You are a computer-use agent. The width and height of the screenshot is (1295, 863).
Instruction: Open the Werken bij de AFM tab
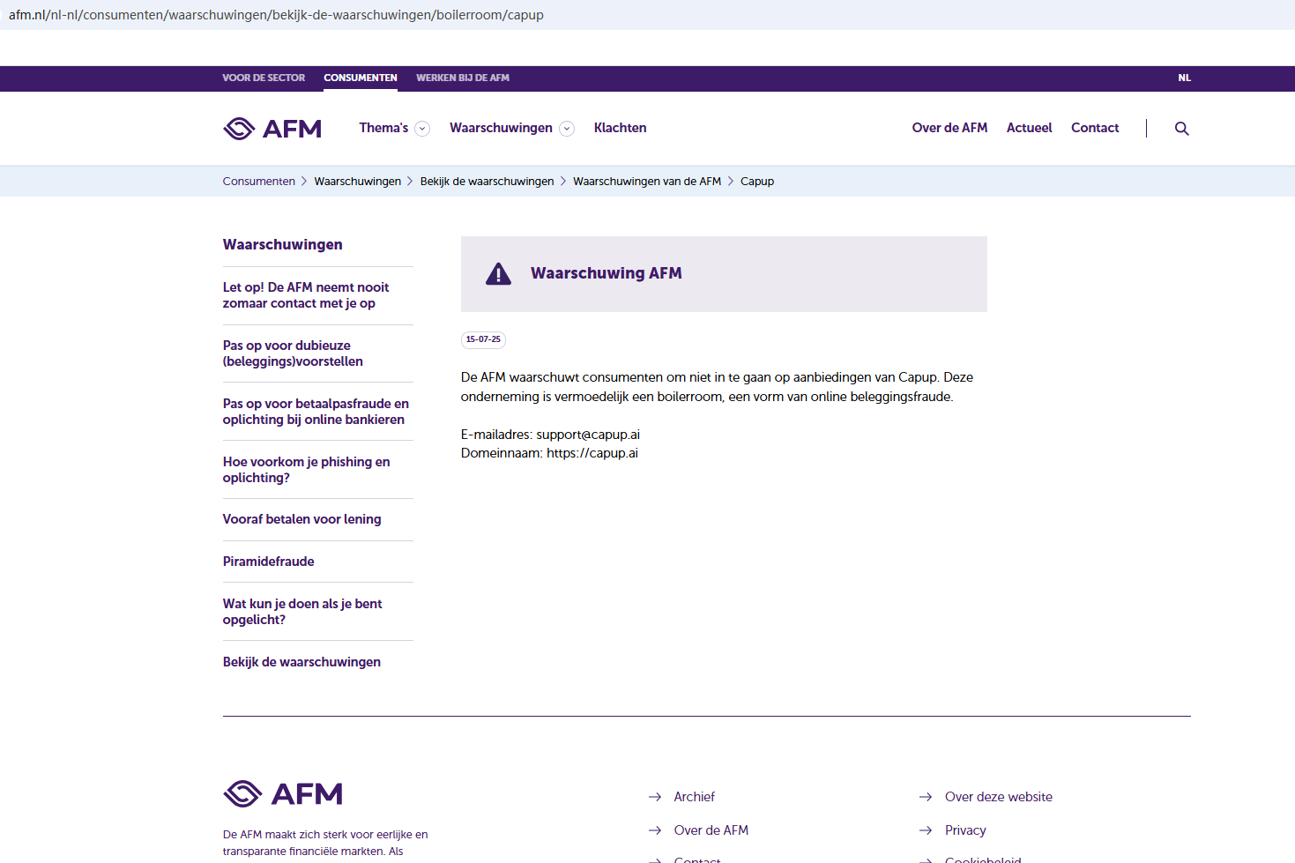463,78
